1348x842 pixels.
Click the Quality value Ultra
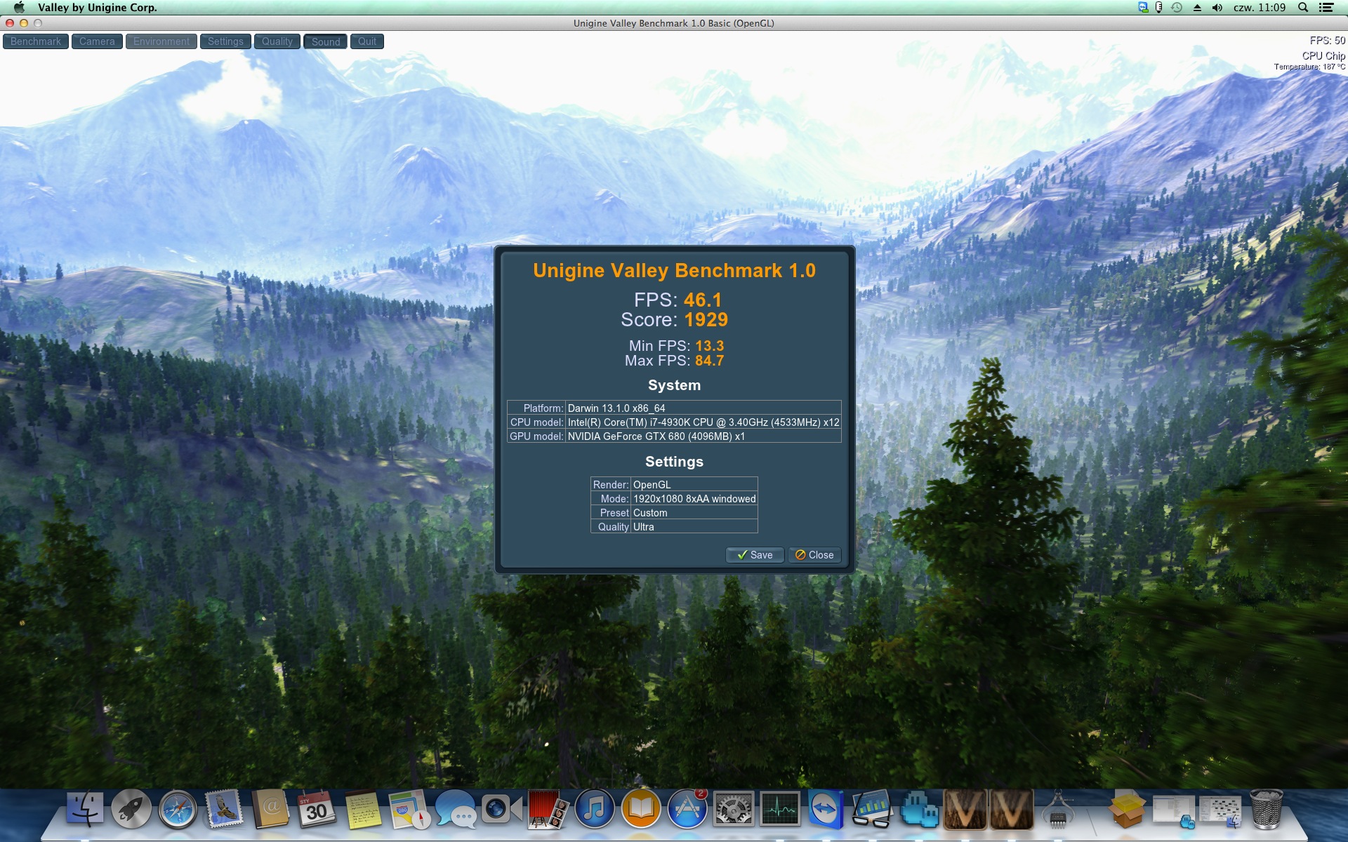pos(644,527)
